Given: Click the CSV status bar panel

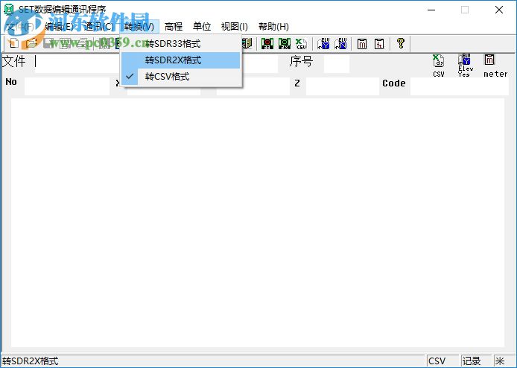Looking at the screenshot, I should 443,361.
